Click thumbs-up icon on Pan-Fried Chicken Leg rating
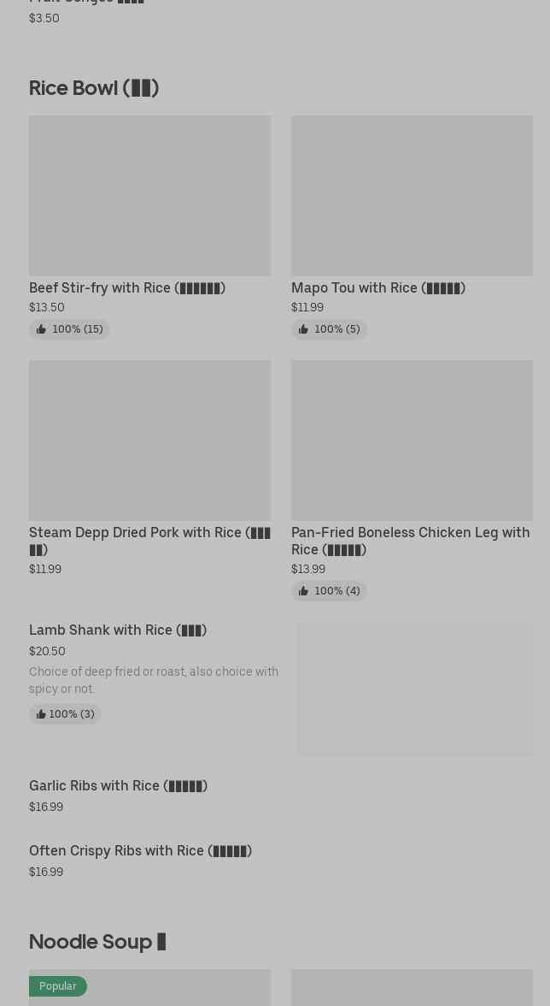The image size is (550, 1006). point(303,591)
